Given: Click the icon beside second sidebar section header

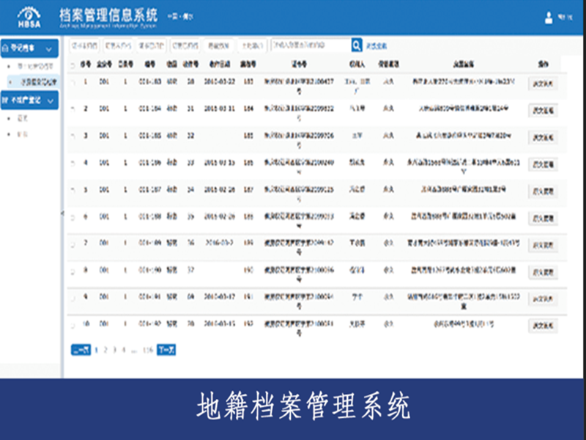Looking at the screenshot, I should pos(5,98).
